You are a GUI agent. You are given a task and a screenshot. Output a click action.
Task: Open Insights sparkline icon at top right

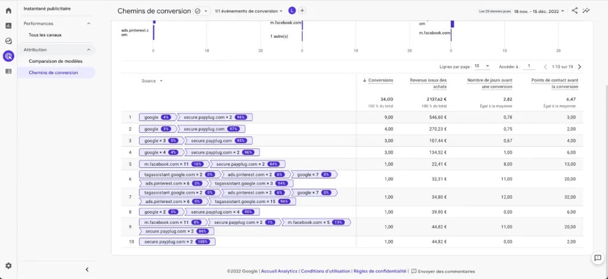coord(586,11)
